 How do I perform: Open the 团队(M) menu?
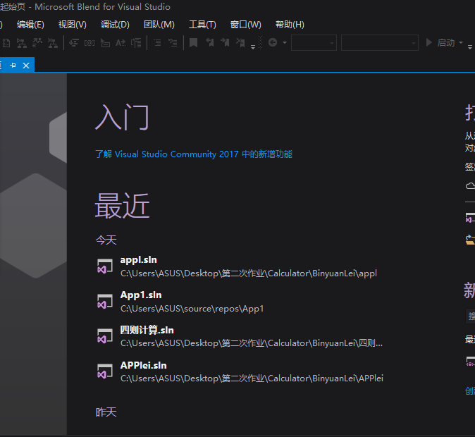tap(159, 25)
